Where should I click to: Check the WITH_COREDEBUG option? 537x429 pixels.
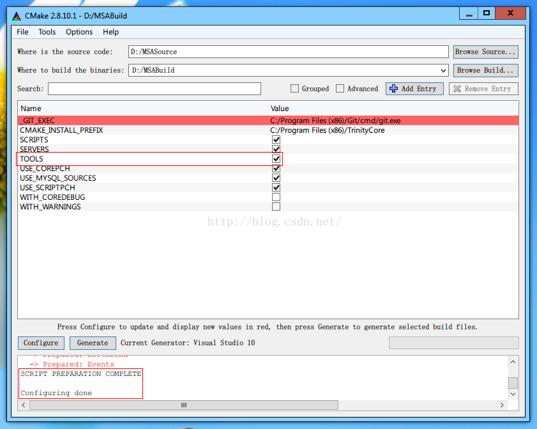[x=276, y=197]
